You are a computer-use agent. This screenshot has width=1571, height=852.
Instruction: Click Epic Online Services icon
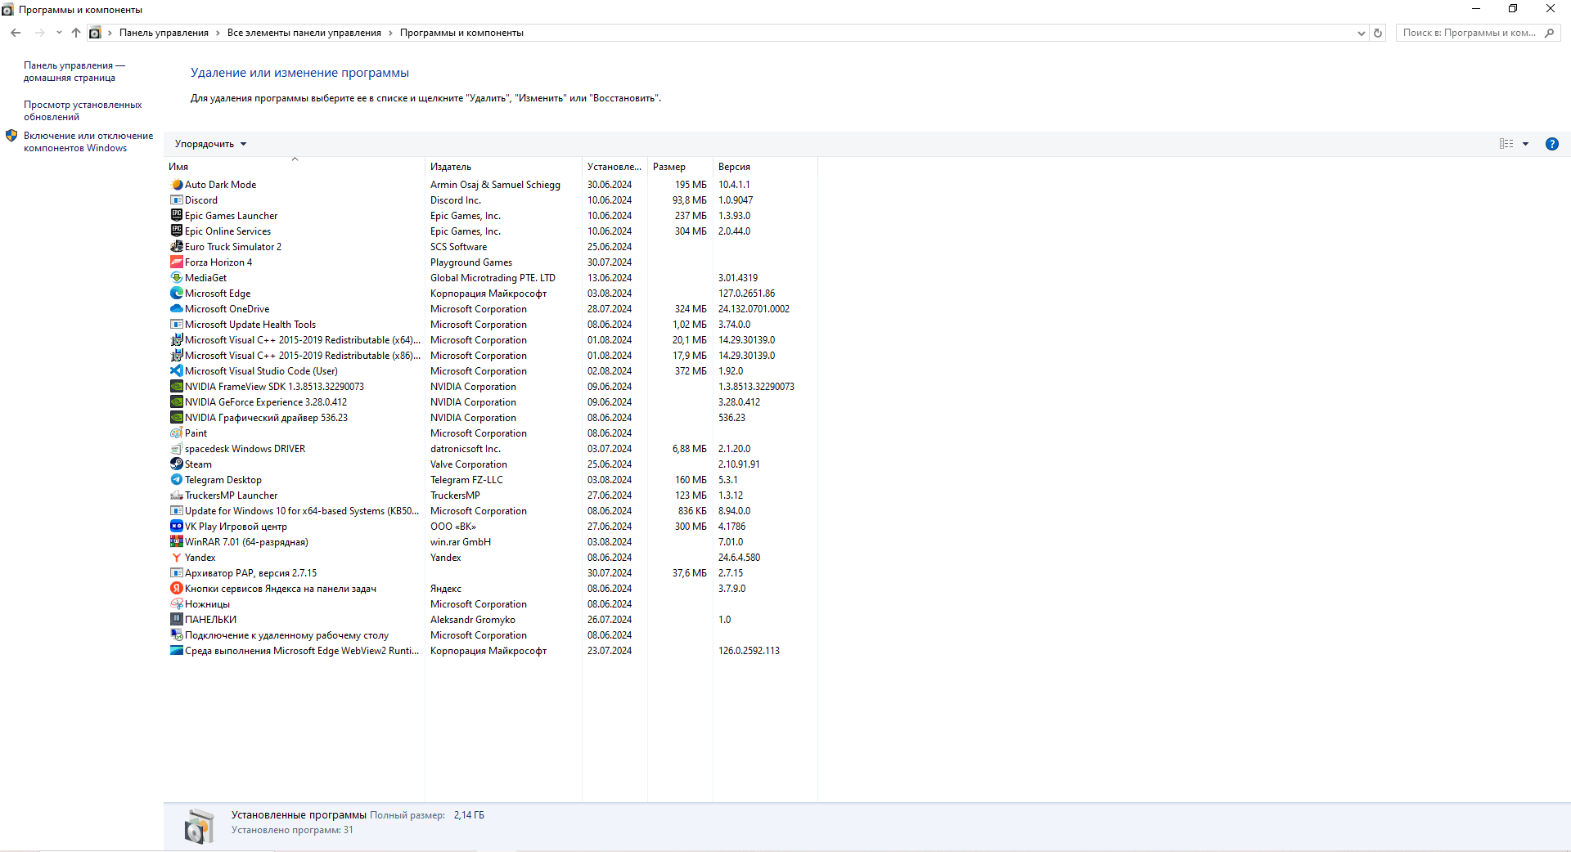pos(177,231)
